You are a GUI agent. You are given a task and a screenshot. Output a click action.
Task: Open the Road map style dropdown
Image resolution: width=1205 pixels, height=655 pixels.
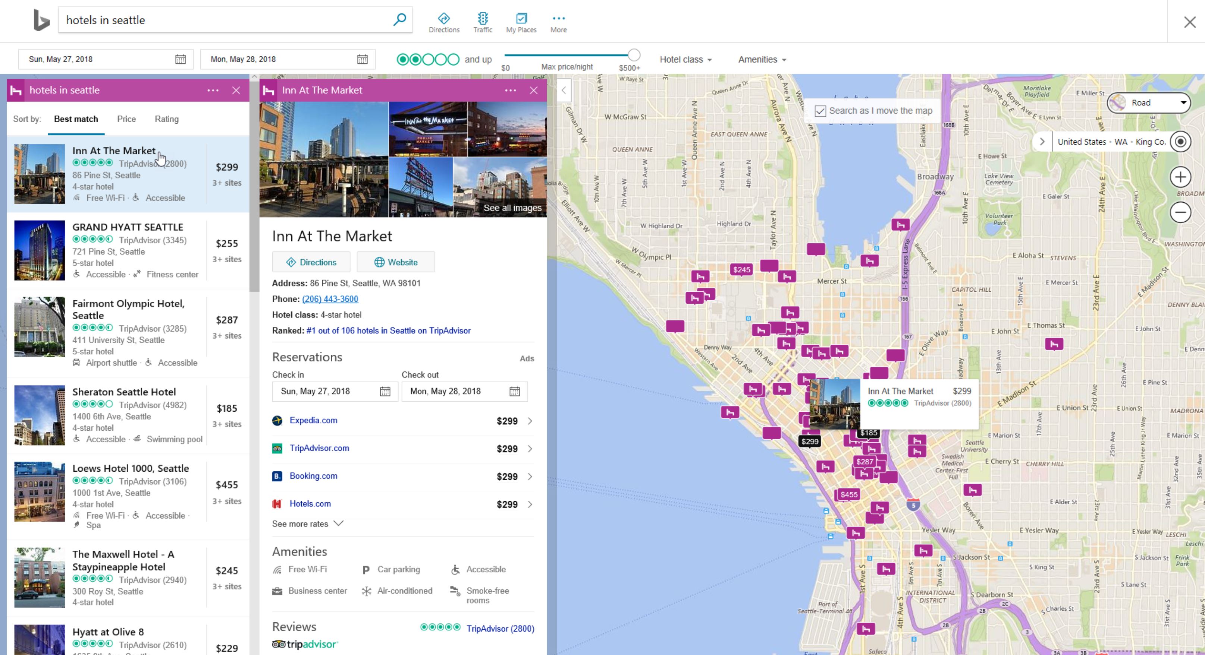point(1148,103)
